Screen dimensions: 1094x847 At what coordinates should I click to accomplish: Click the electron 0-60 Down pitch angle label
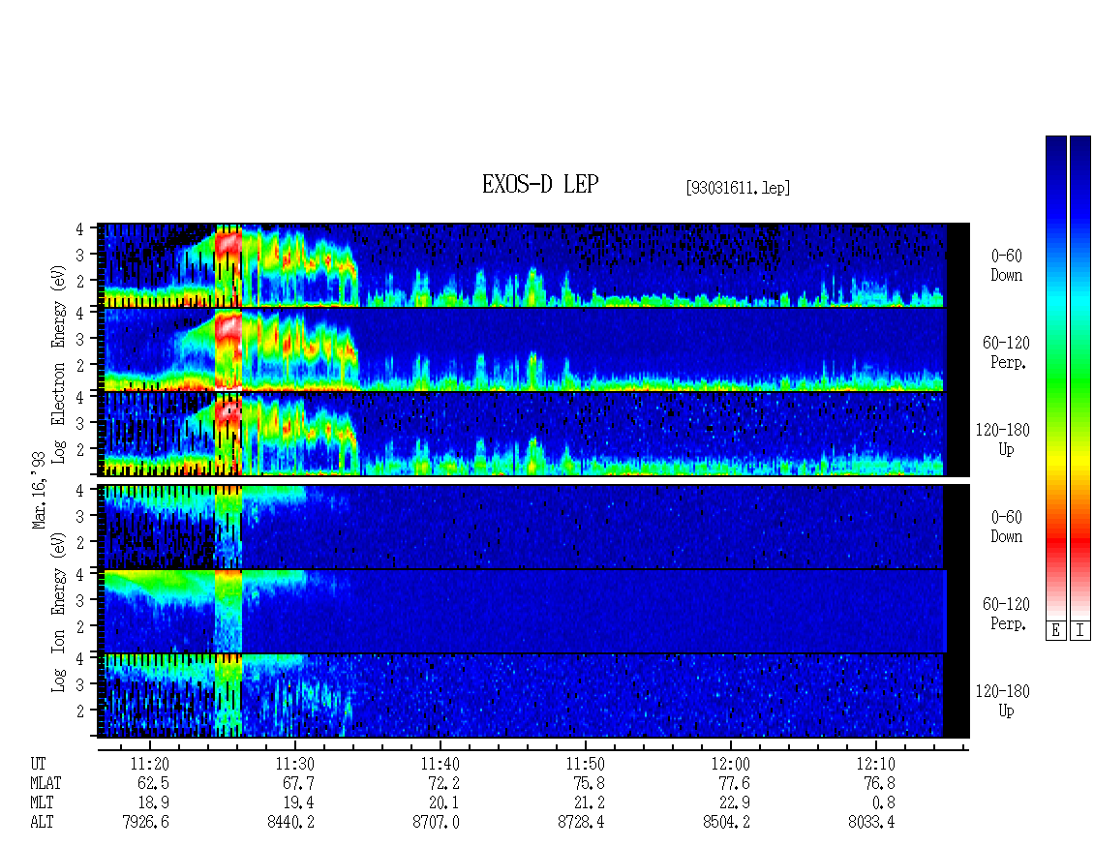point(1006,266)
